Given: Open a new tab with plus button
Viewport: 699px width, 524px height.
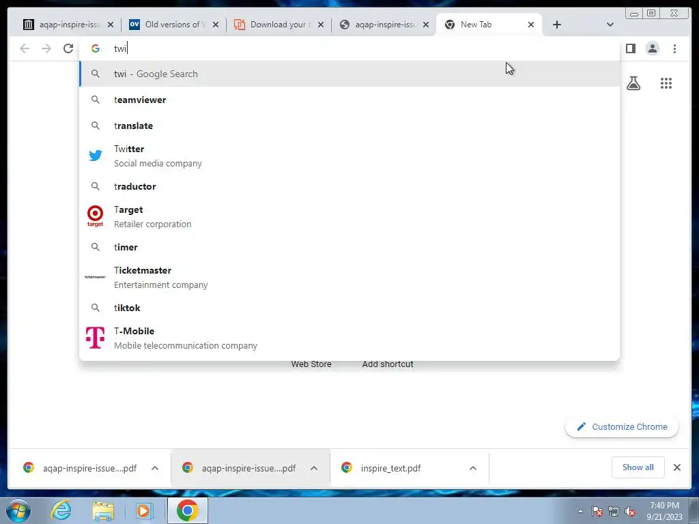Looking at the screenshot, I should pyautogui.click(x=557, y=25).
